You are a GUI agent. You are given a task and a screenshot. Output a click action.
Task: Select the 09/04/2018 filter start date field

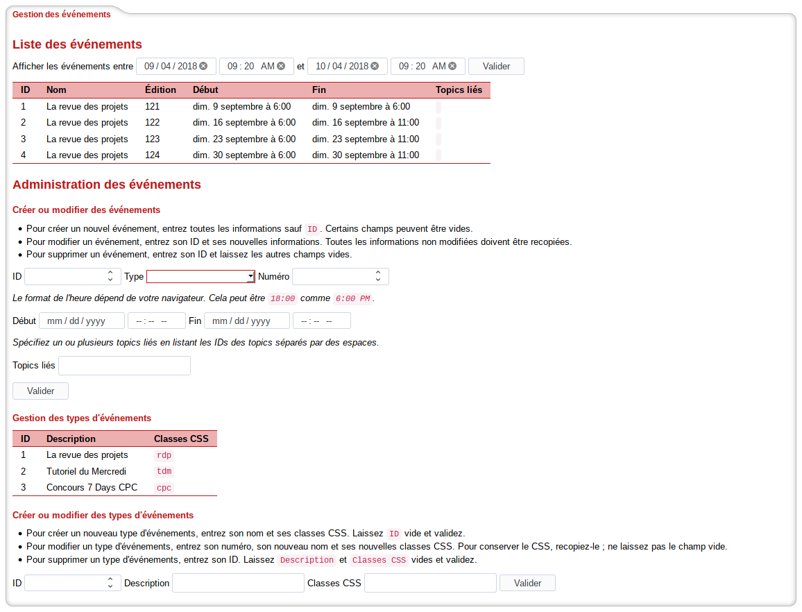pyautogui.click(x=176, y=66)
